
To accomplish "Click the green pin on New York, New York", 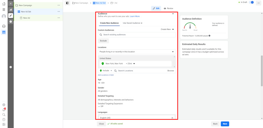I will point(103,64).
